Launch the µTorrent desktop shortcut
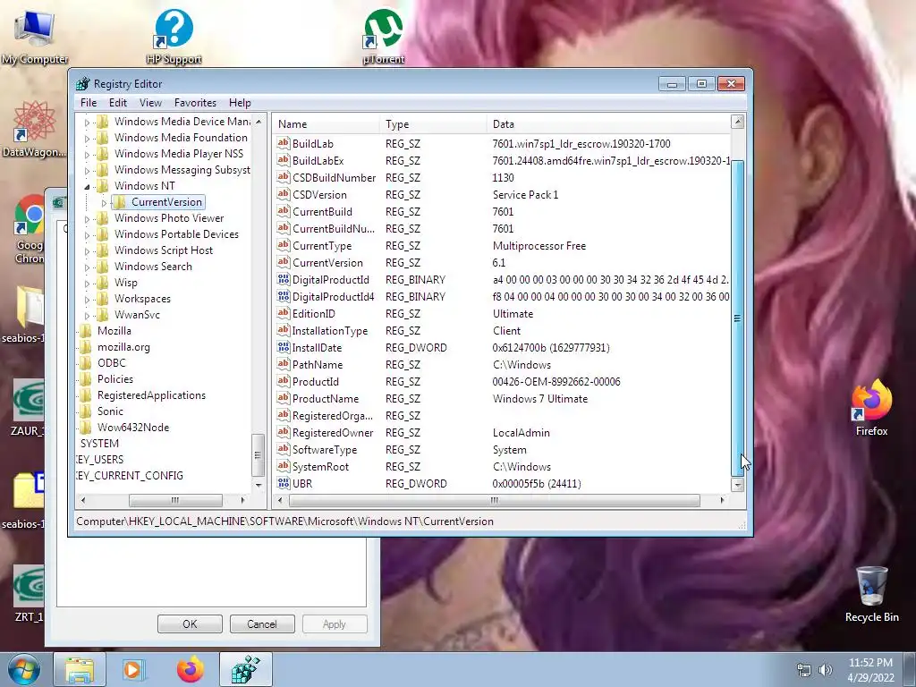The image size is (916, 687). point(383,36)
